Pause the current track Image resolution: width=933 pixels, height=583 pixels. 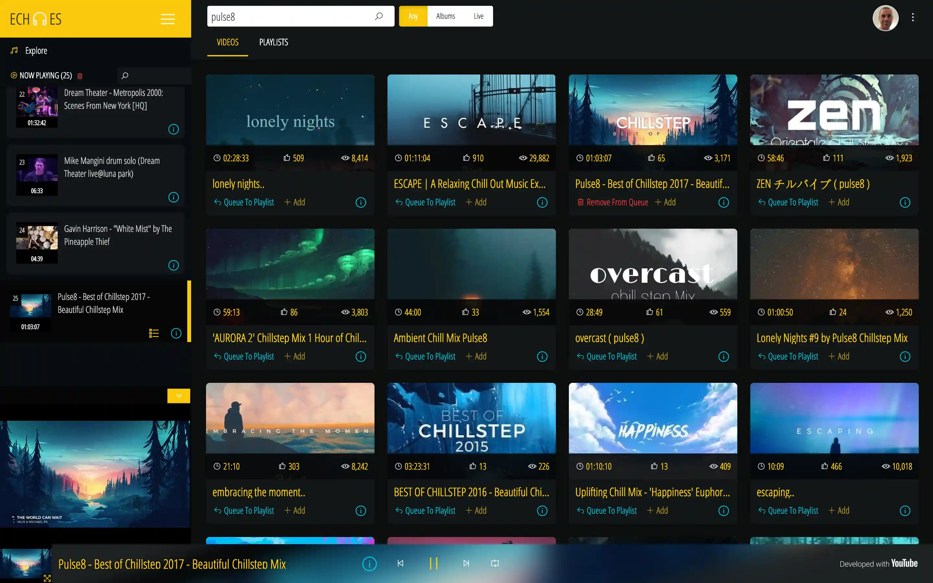pyautogui.click(x=434, y=563)
